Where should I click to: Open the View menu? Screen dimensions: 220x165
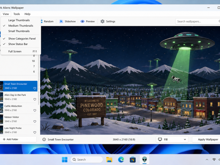(x=6, y=14)
